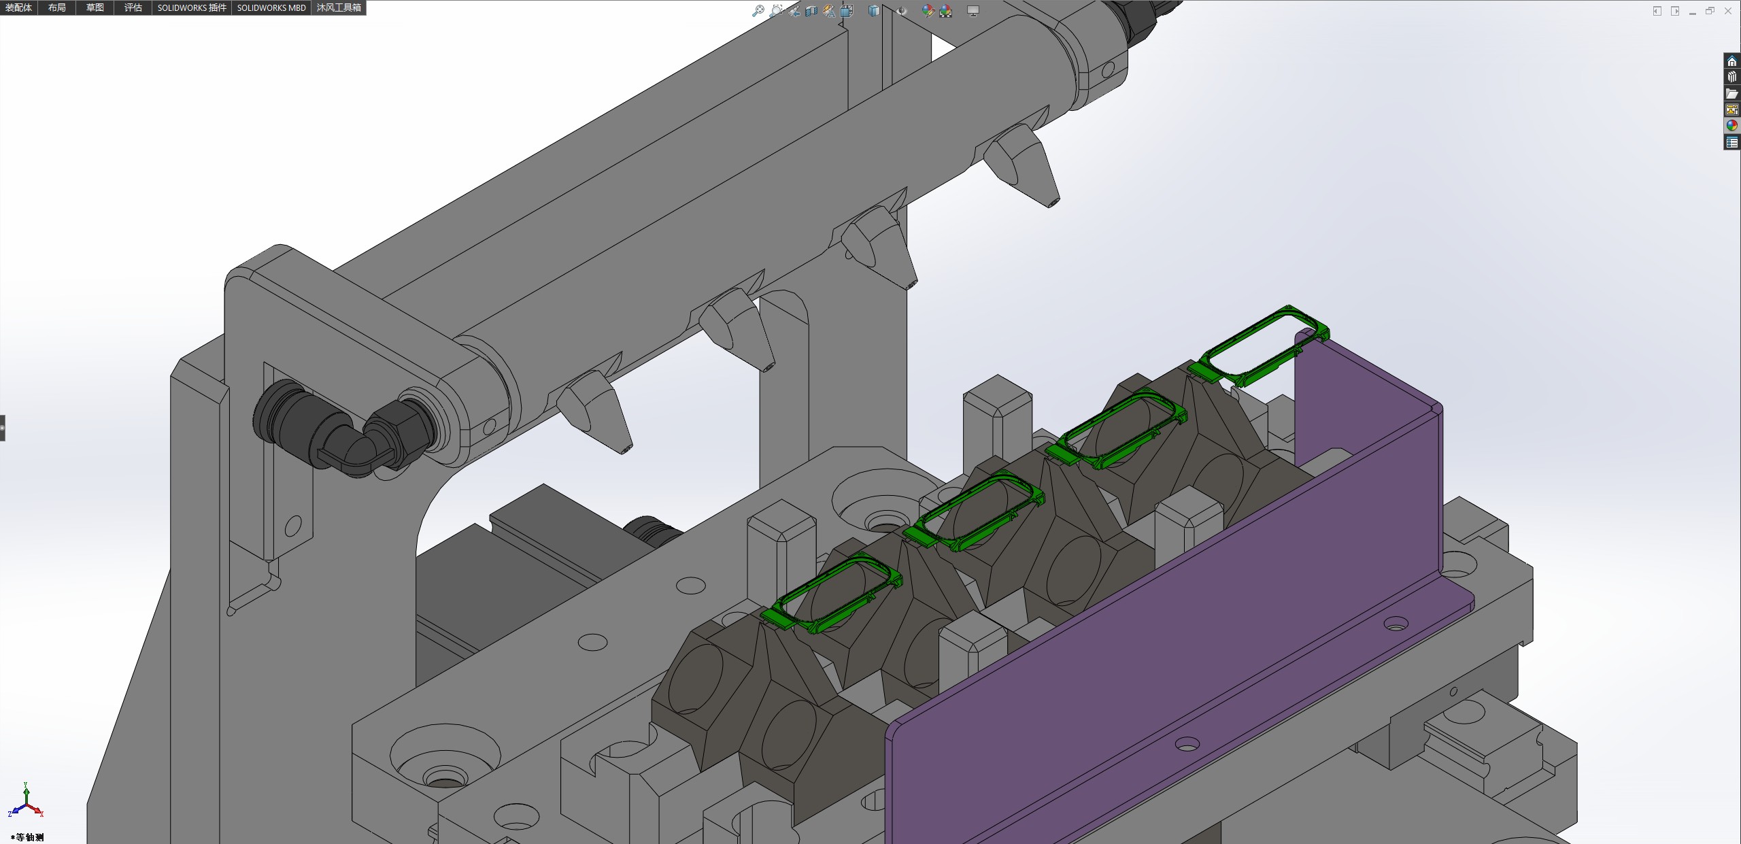Select the Zoom to Area tool
The width and height of the screenshot is (1741, 844).
[x=776, y=11]
